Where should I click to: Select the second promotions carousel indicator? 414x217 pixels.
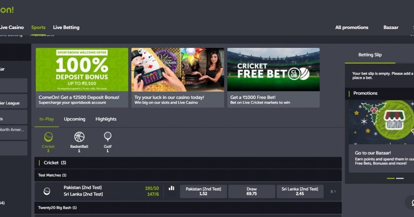pos(400,178)
